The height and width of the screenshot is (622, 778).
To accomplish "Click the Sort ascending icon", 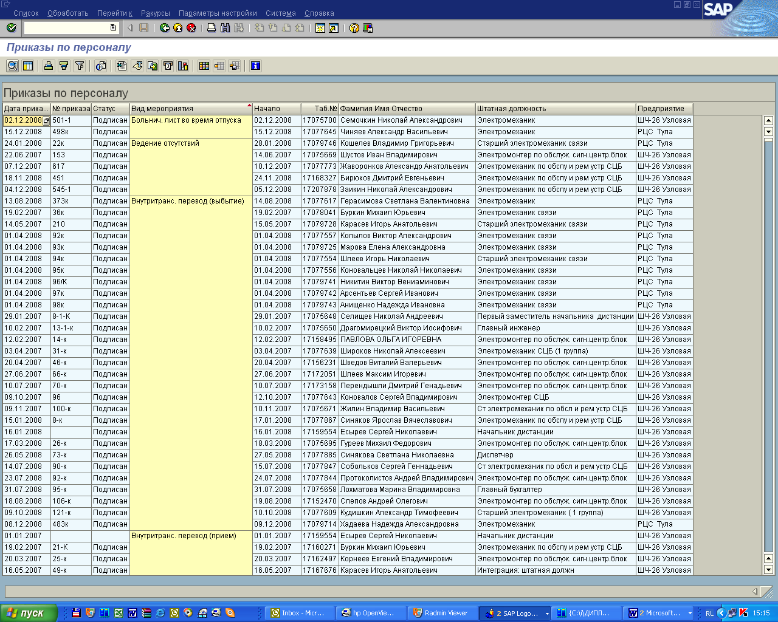I will pyautogui.click(x=49, y=66).
